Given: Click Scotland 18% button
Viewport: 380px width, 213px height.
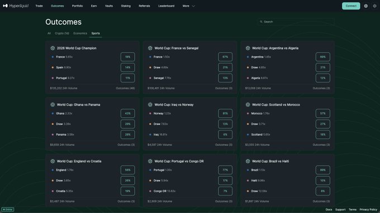Looking at the screenshot, I should 323,135.
